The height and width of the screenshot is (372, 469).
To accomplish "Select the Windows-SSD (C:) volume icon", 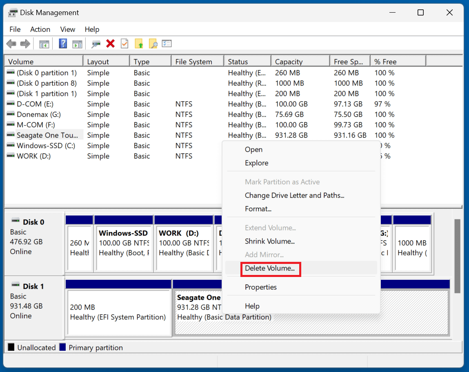I will click(x=11, y=146).
